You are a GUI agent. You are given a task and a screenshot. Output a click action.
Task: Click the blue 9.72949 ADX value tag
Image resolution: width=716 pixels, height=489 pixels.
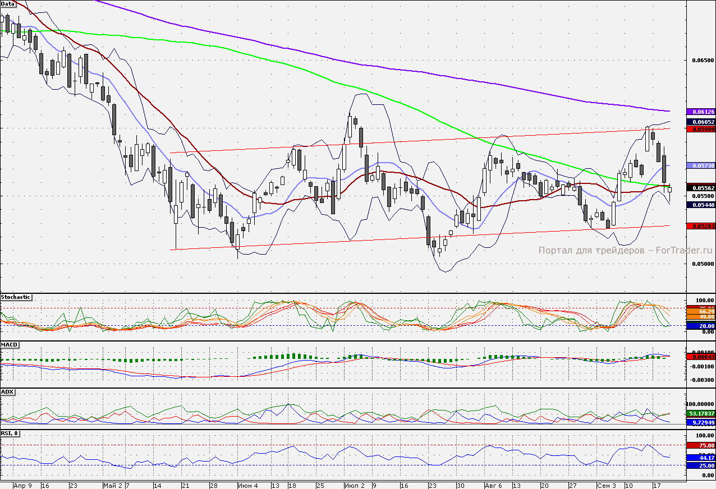(x=701, y=421)
